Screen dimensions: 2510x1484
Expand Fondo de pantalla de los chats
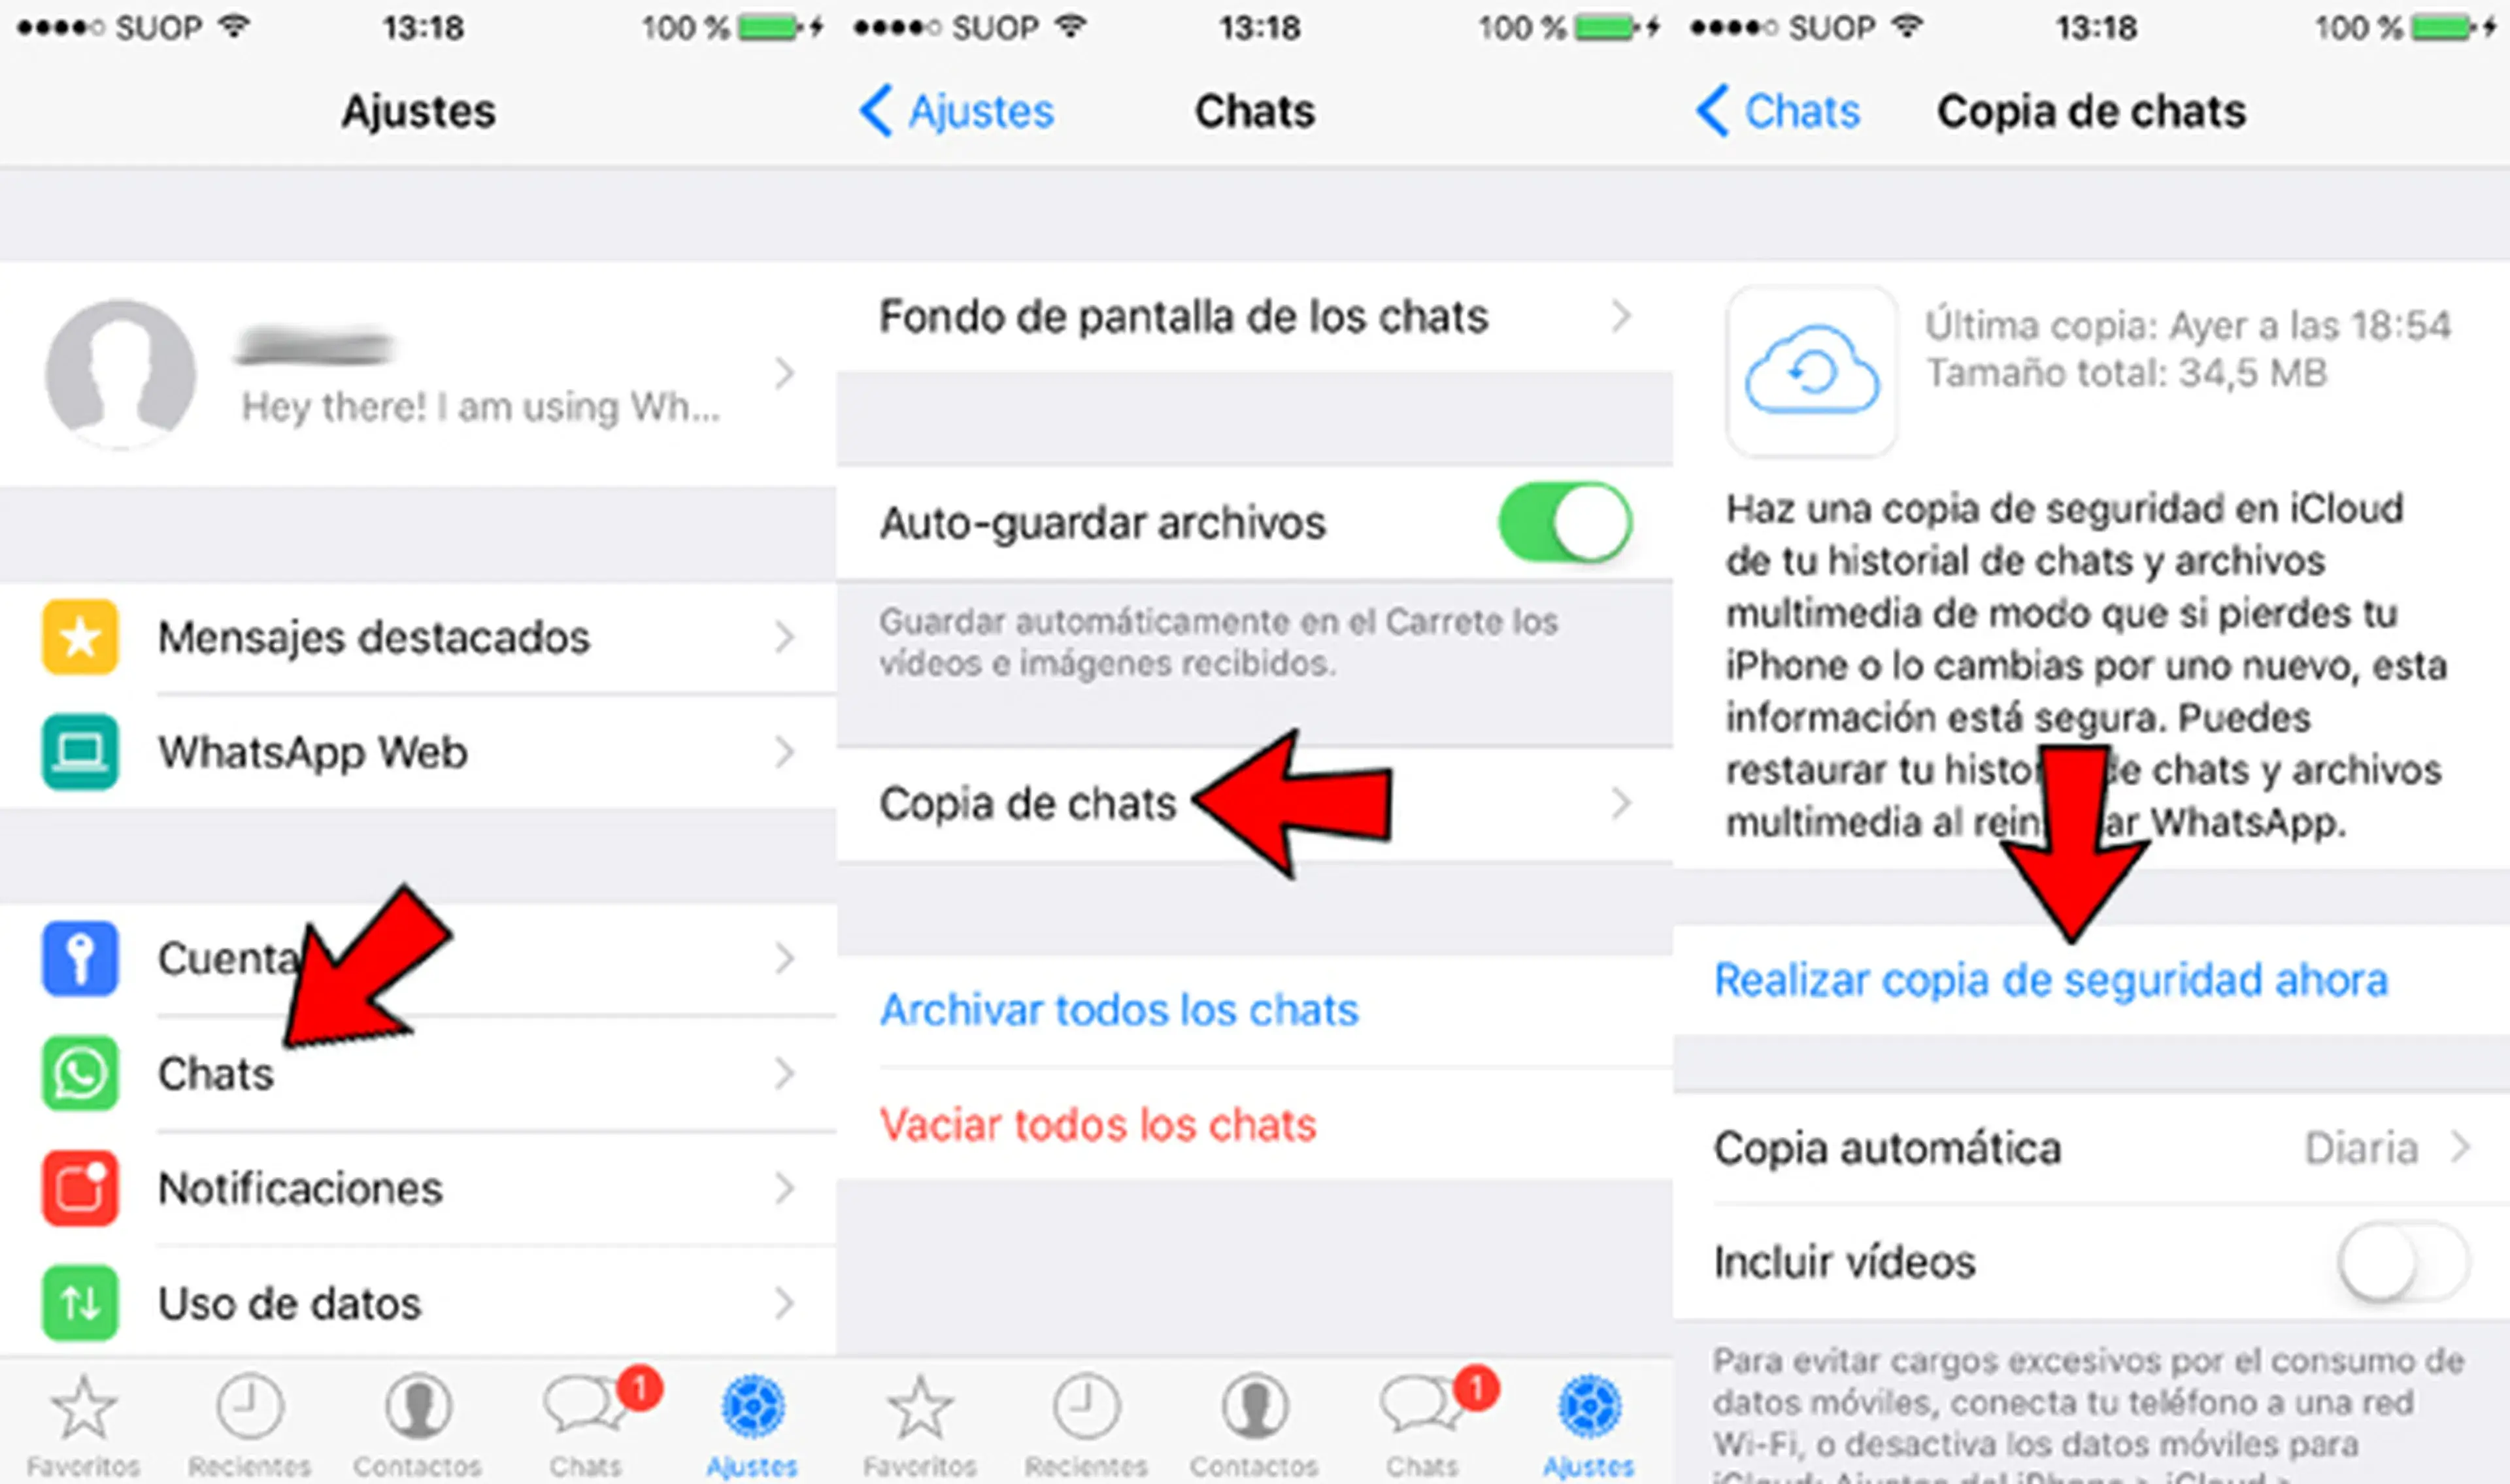click(1237, 314)
